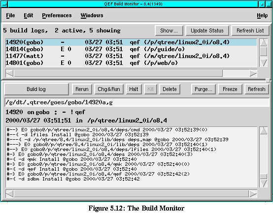Click the Build log view selector
Screen dimensions: 273x213
coord(36,89)
